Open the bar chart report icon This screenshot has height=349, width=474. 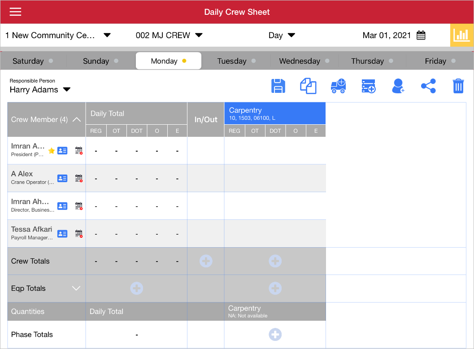461,35
